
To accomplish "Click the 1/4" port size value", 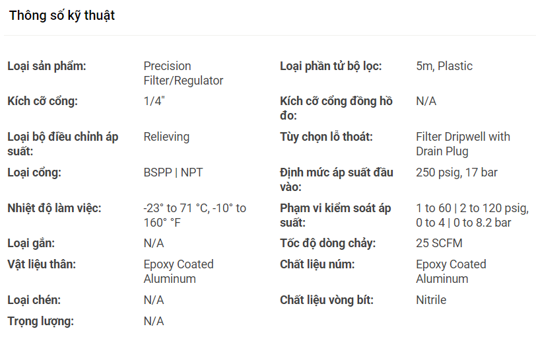I will coord(154,102).
